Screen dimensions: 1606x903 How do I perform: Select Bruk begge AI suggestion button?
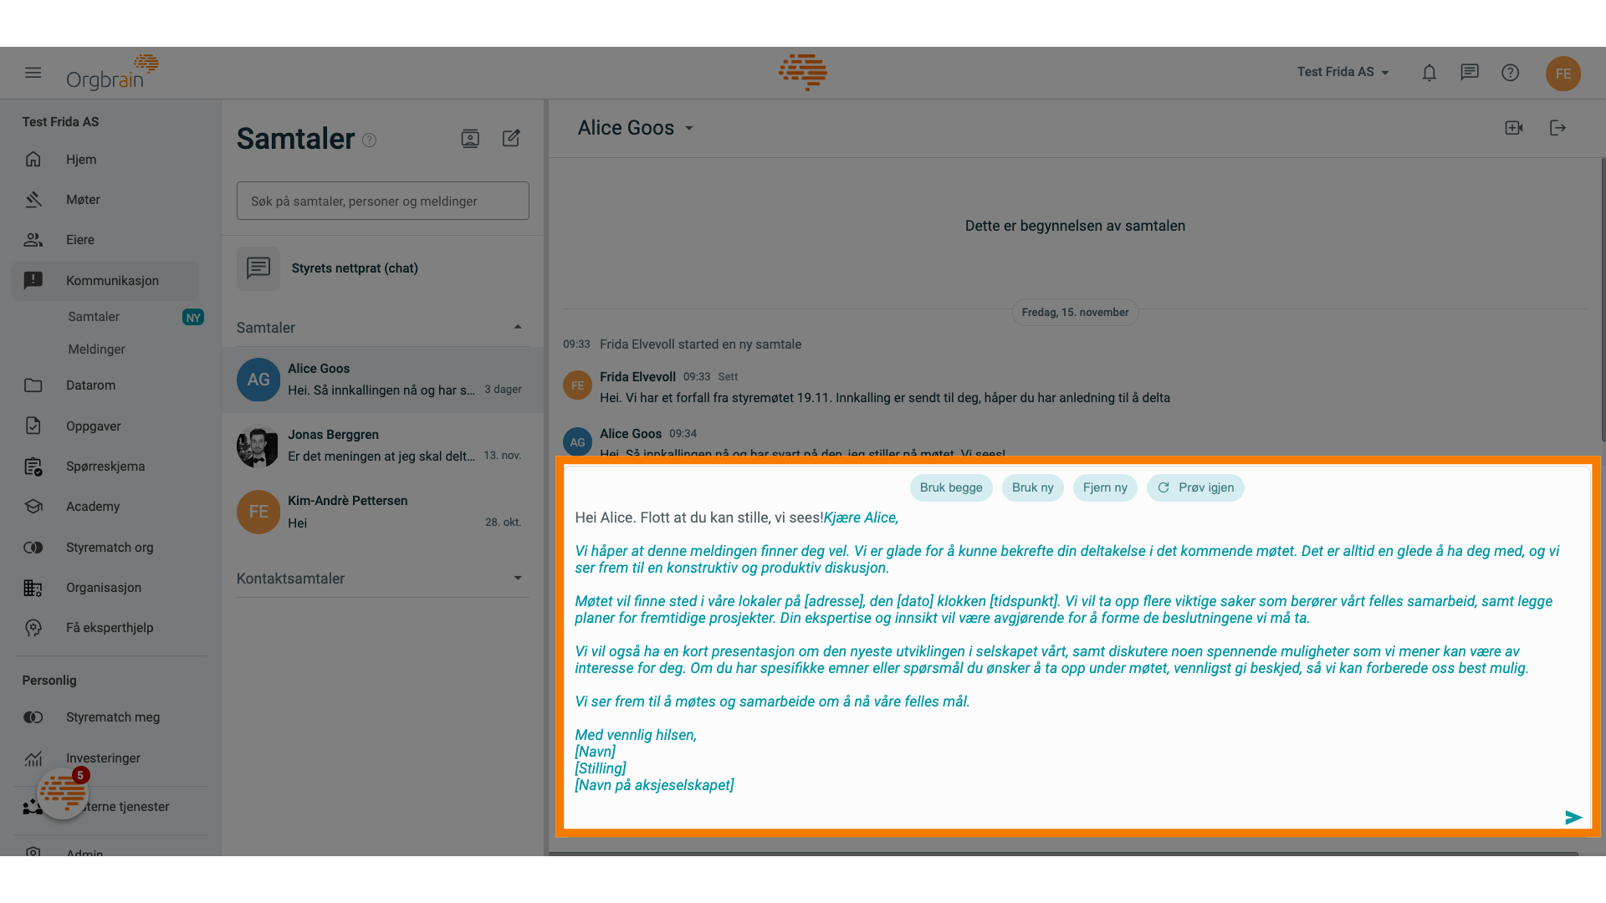click(951, 487)
